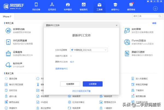
Task: Open 跳过监管锁 tool icon
Action: point(38,108)
